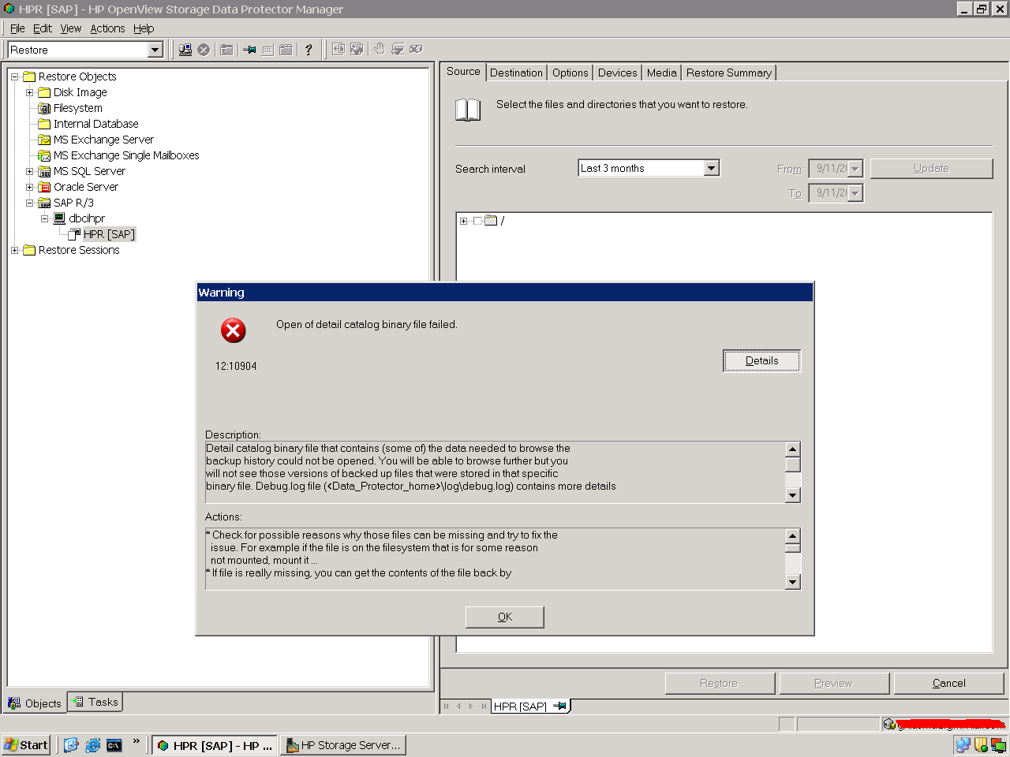Viewport: 1010px width, 757px height.
Task: Switch to the Options tab
Action: tap(570, 73)
